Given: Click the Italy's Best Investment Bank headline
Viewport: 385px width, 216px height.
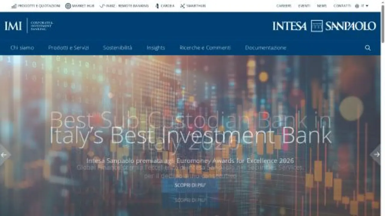Looking at the screenshot, I should [x=190, y=136].
